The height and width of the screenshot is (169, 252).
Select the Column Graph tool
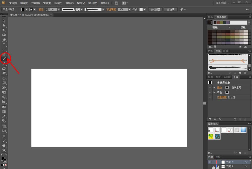pos(4,131)
